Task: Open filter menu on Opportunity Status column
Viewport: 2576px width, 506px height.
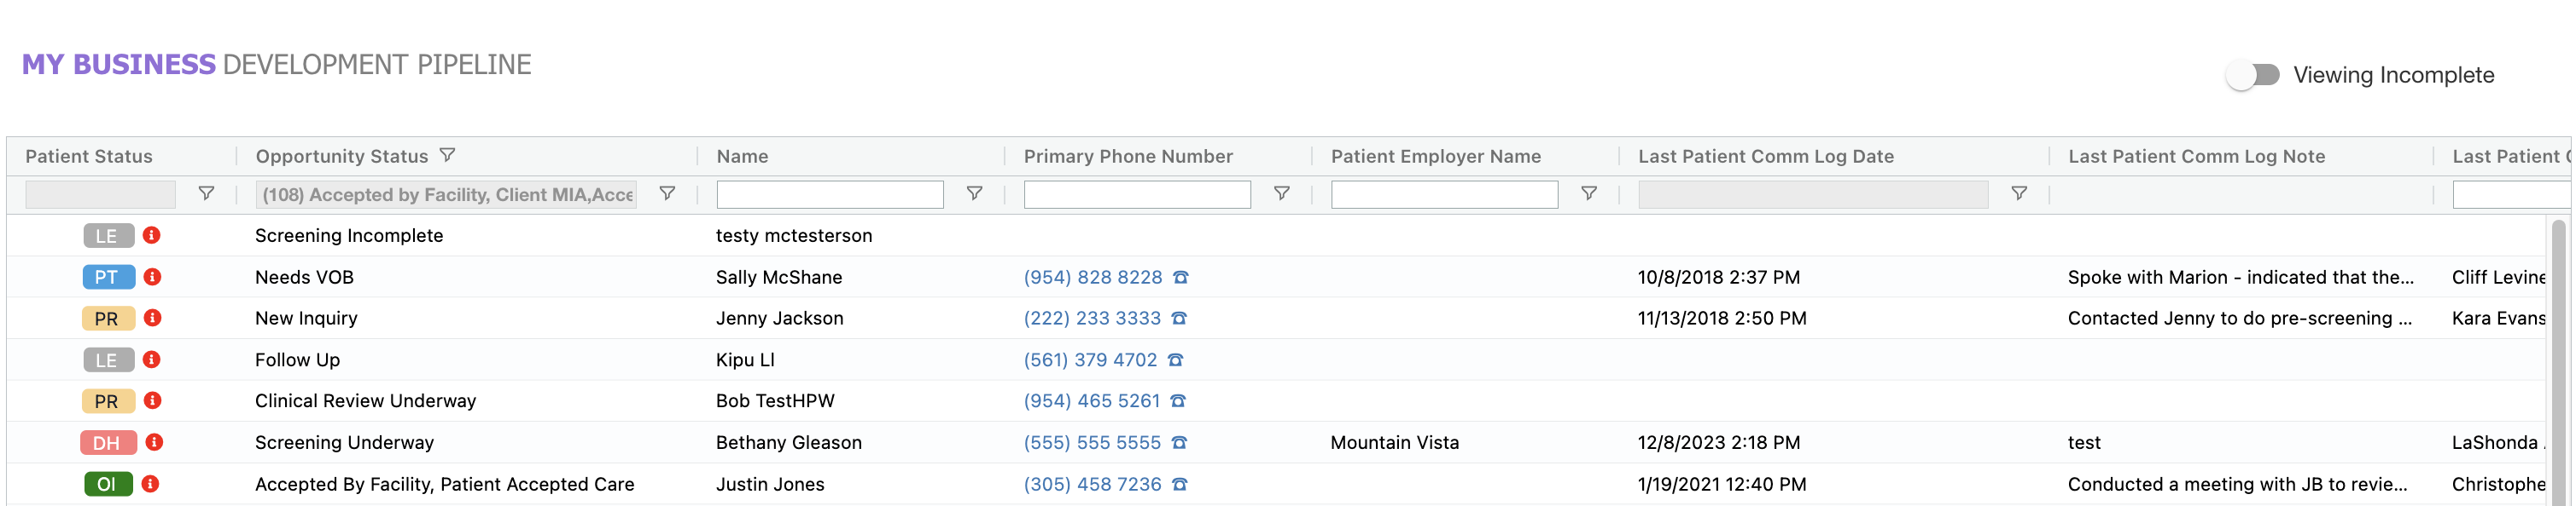Action: [x=450, y=156]
